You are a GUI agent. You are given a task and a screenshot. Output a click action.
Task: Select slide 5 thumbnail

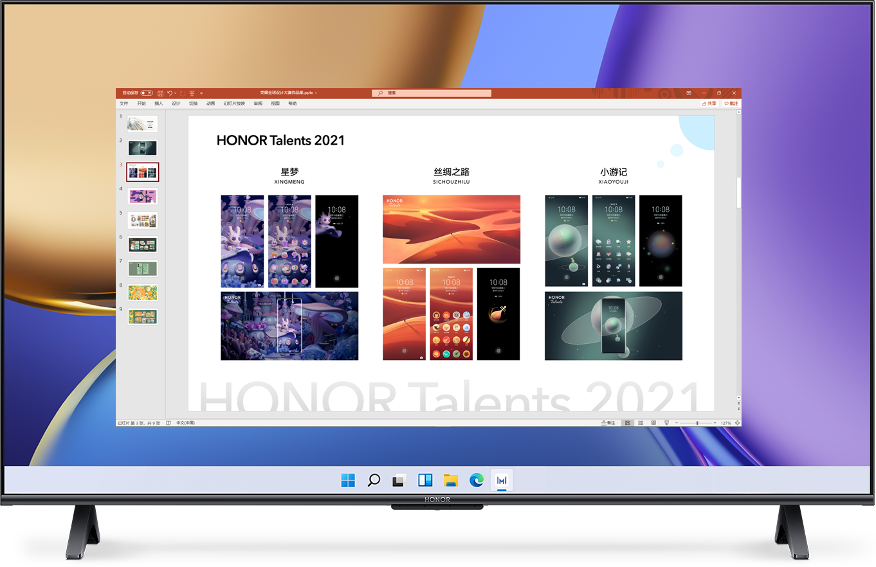click(142, 221)
